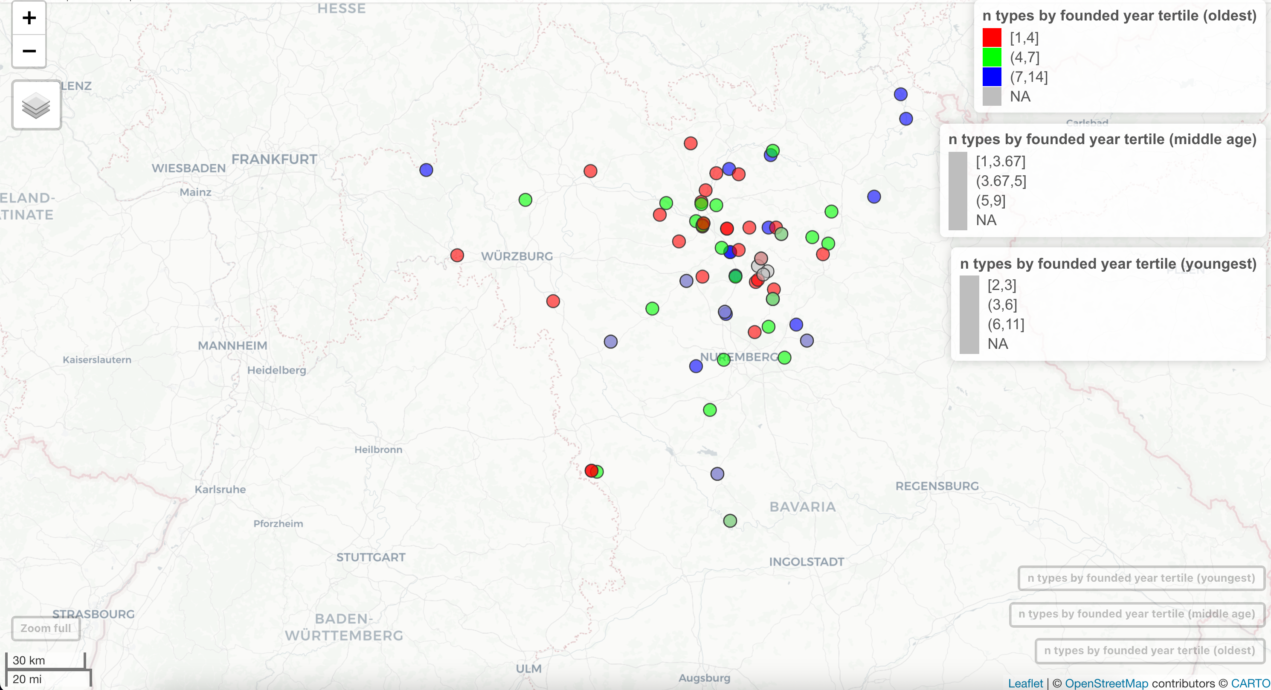Click the green marker southwest of Bavaria label
The height and width of the screenshot is (690, 1271).
point(730,521)
